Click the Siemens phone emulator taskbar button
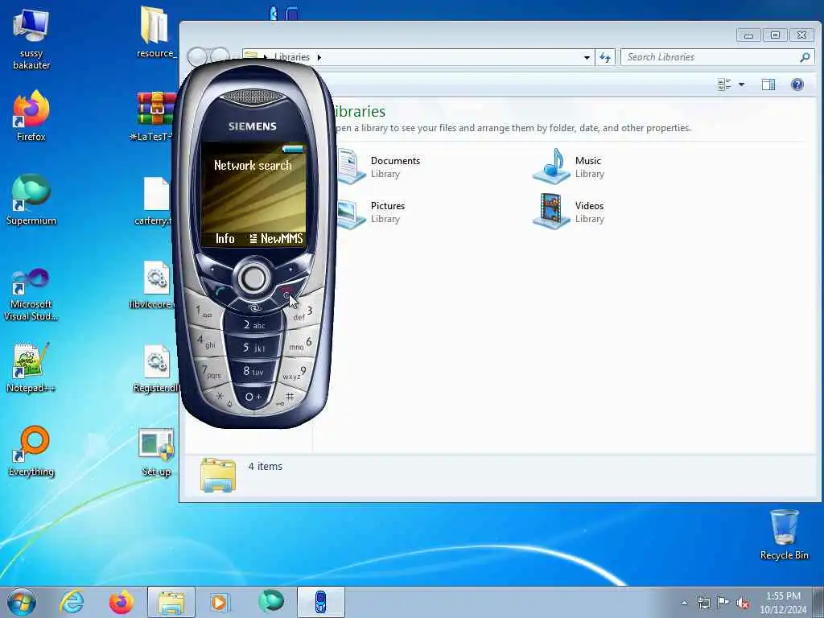The width and height of the screenshot is (824, 618). point(321,602)
